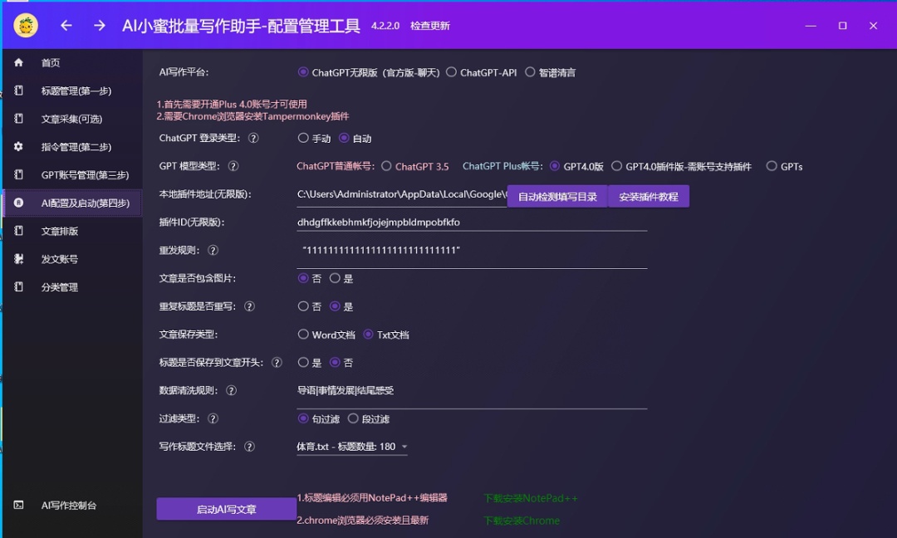This screenshot has height=538, width=897.
Task: Click the app logo avatar icon
Action: (x=26, y=26)
